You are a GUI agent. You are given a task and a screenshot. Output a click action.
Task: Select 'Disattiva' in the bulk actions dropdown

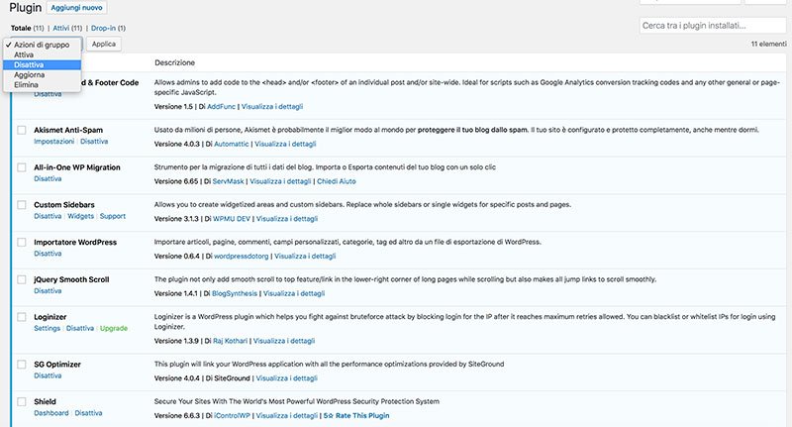(x=30, y=64)
